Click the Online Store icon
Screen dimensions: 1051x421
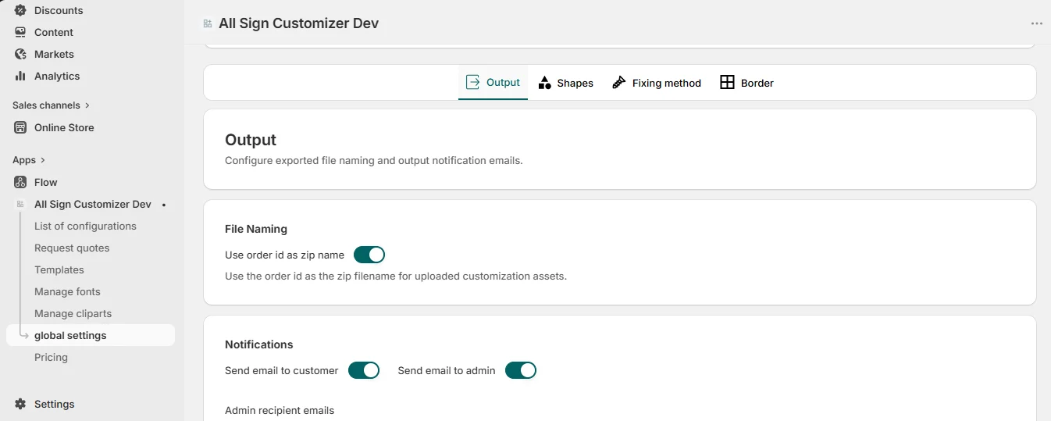pos(20,127)
